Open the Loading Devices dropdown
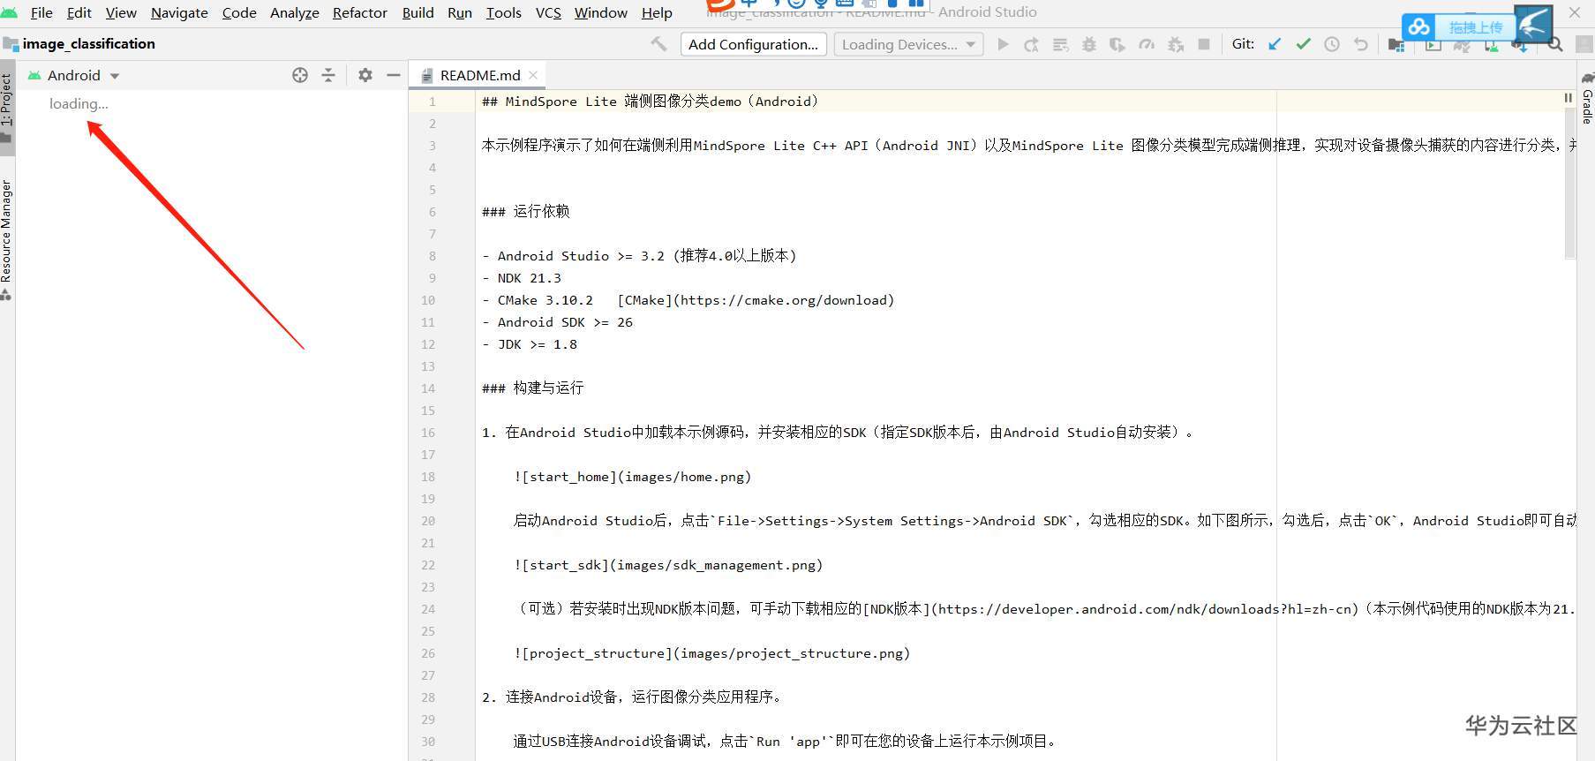 click(909, 44)
